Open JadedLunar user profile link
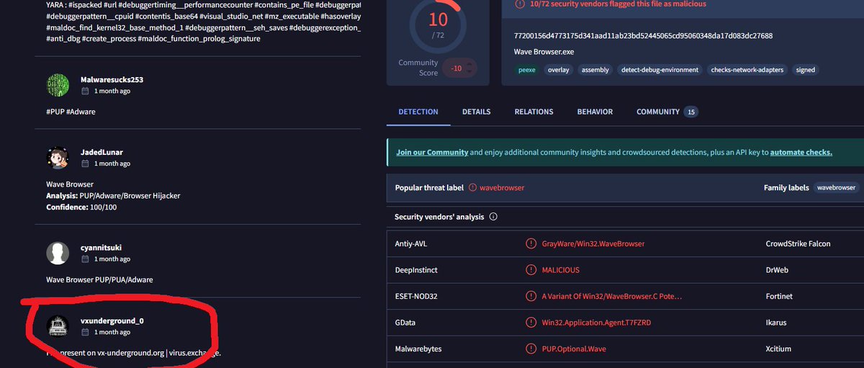The height and width of the screenshot is (368, 864). tap(101, 152)
